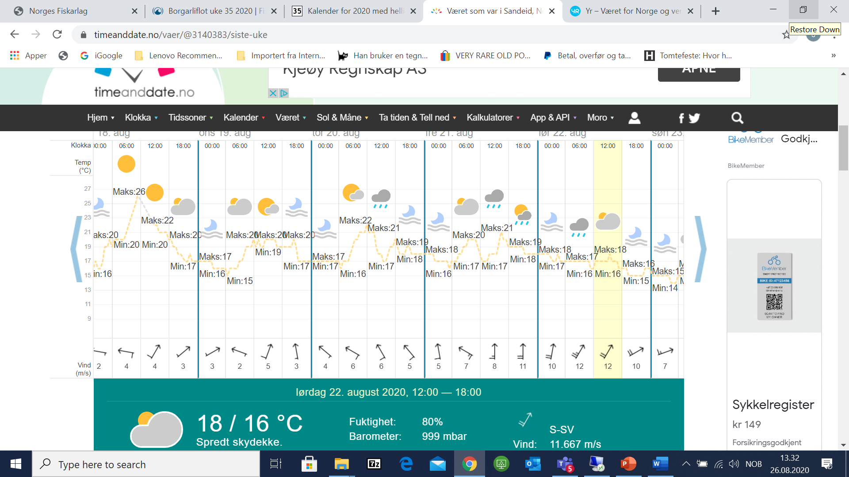This screenshot has height=477, width=849.
Task: Open the Tomtefeste: Hvor h... bookmark
Action: (x=688, y=56)
